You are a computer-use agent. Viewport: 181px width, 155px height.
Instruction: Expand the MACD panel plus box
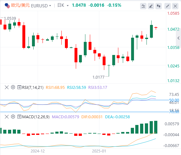point(19,117)
